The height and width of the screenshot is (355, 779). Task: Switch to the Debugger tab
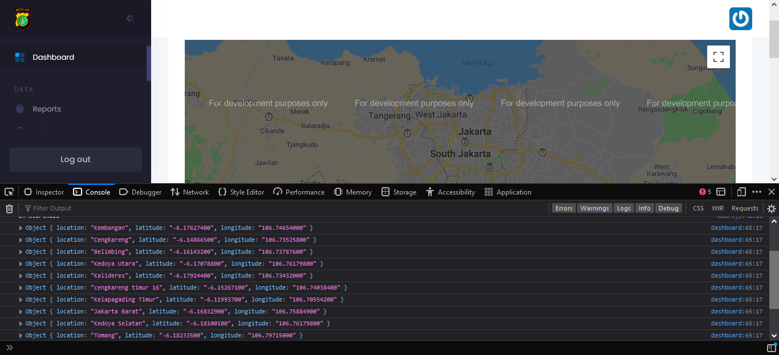pos(140,192)
